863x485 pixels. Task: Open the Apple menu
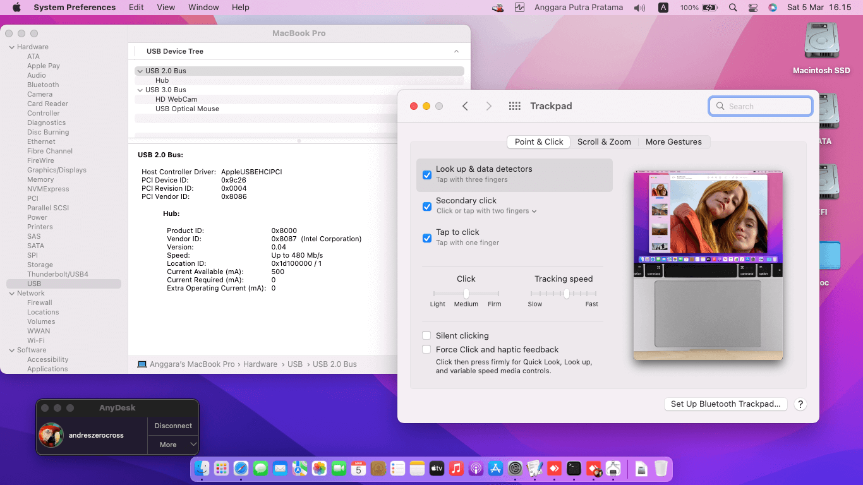[16, 8]
